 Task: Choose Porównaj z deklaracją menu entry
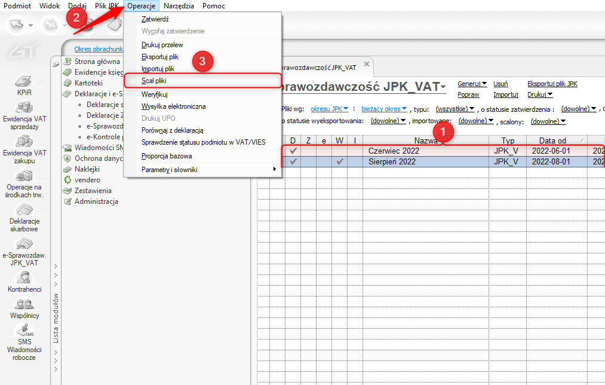coord(203,130)
